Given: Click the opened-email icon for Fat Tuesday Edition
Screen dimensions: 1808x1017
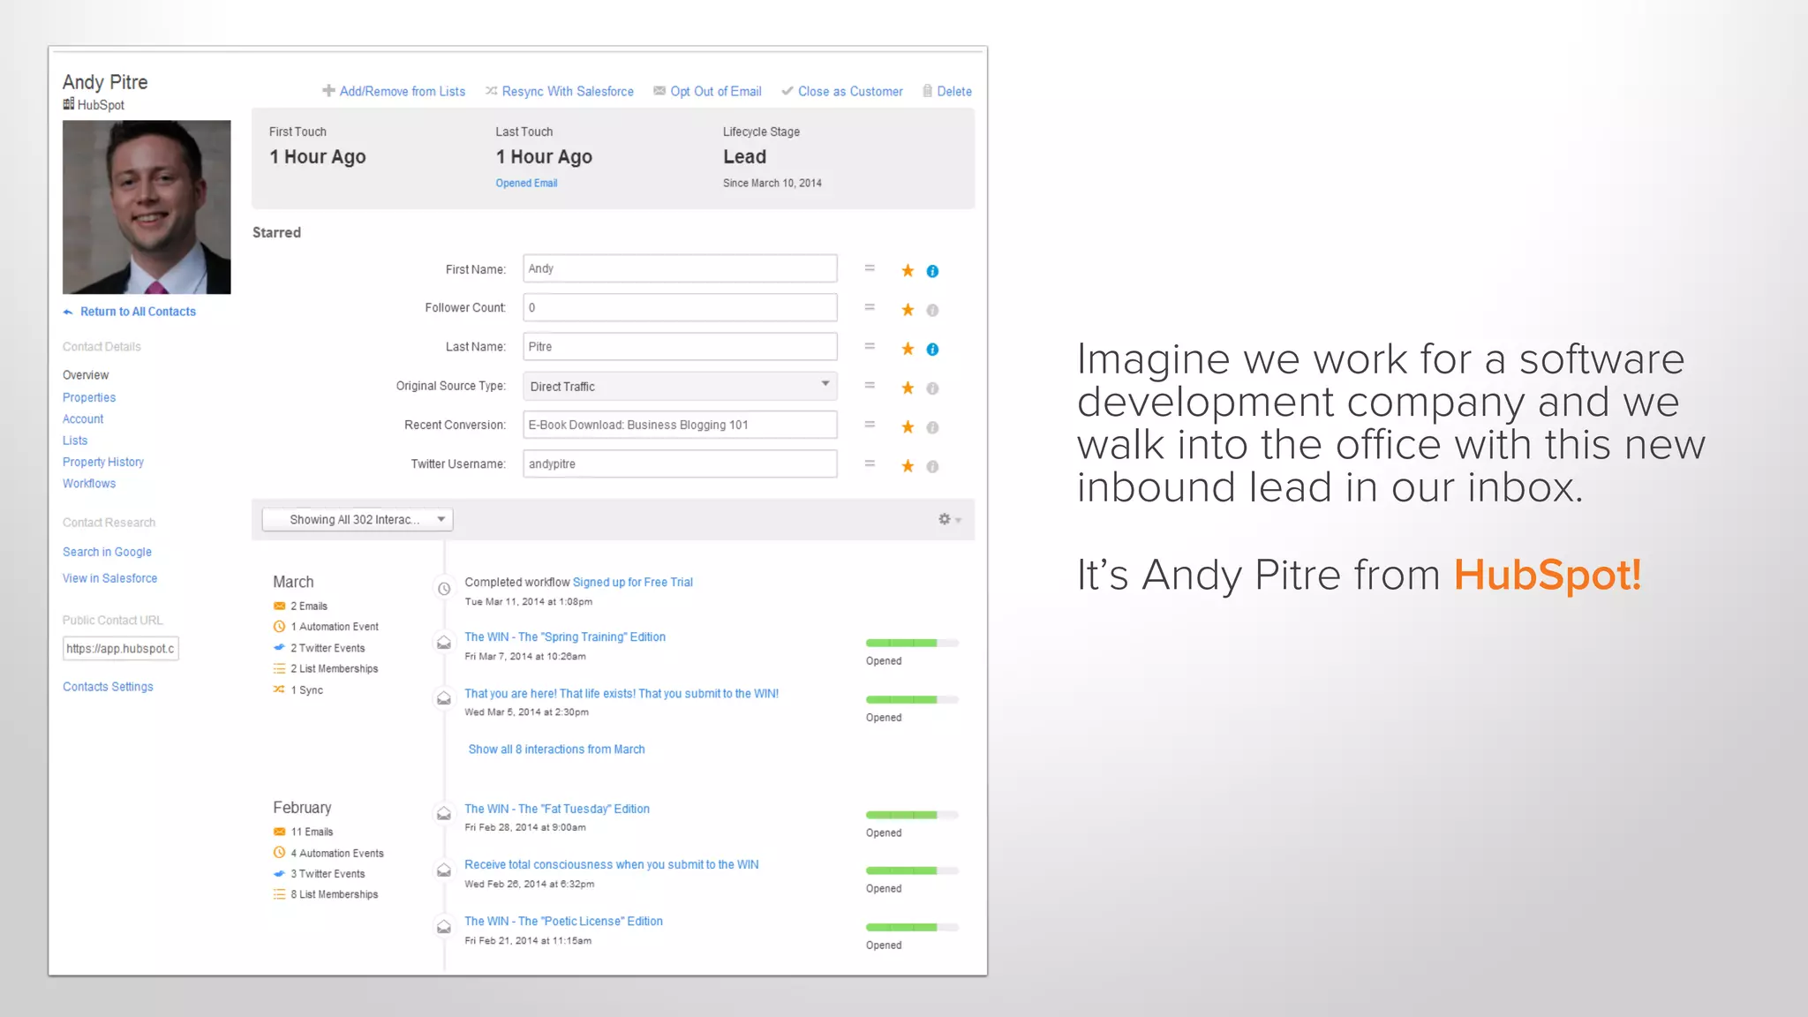Looking at the screenshot, I should (444, 814).
